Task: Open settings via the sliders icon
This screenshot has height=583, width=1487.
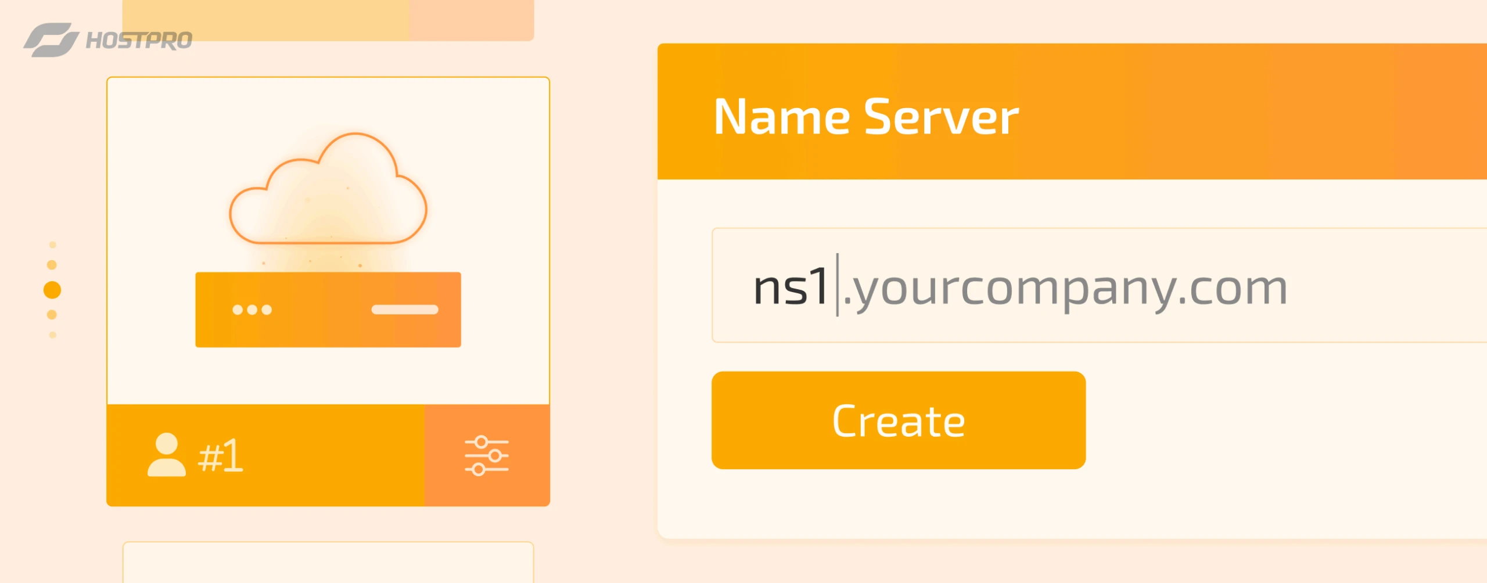Action: click(487, 455)
